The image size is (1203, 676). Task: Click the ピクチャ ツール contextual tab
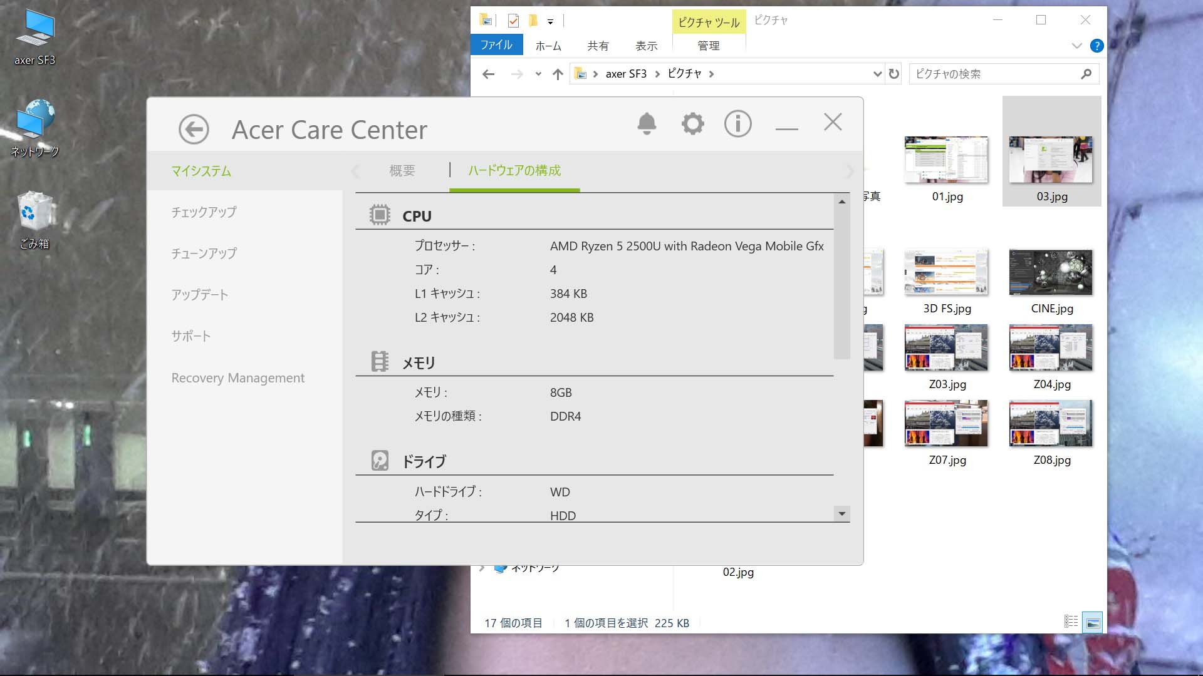pos(709,22)
